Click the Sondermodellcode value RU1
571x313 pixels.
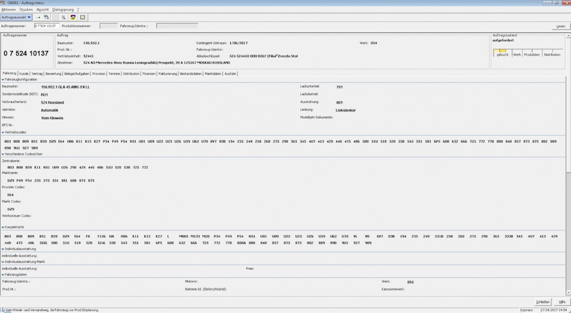coord(44,95)
